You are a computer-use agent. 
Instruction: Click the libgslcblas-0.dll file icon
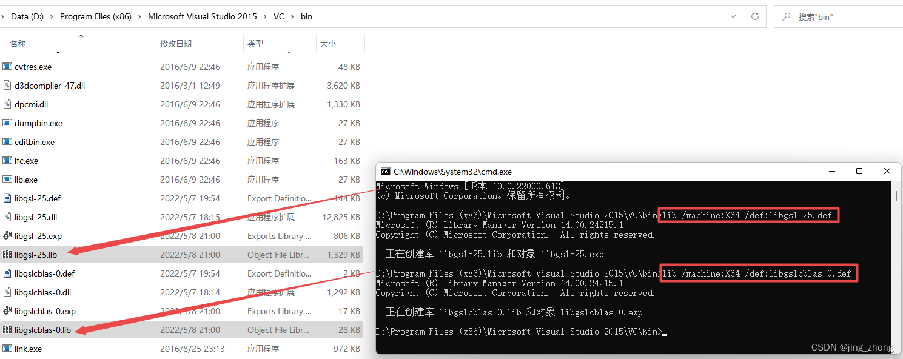7,292
